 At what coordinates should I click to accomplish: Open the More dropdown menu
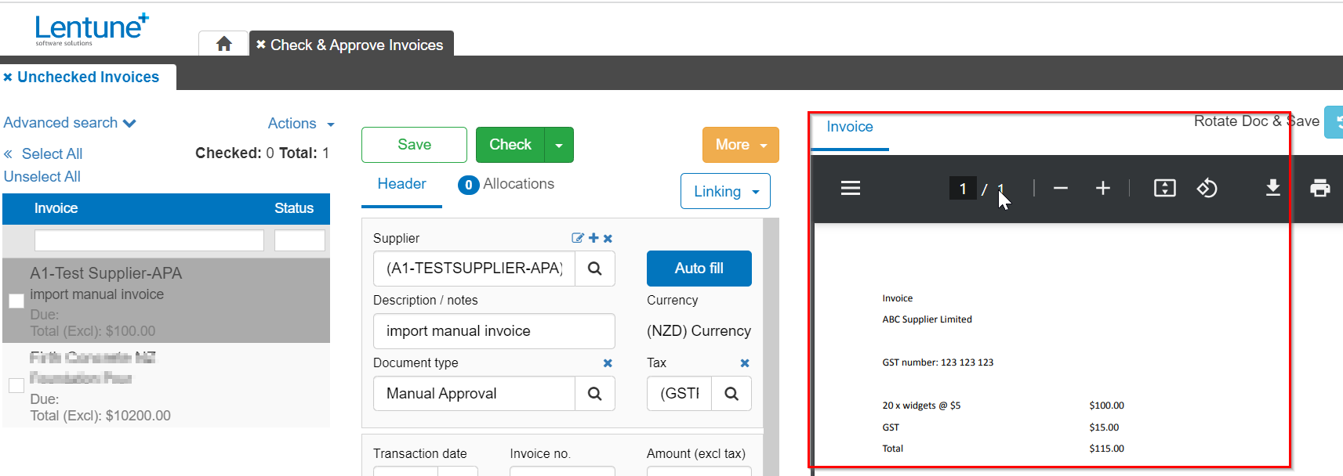click(741, 145)
